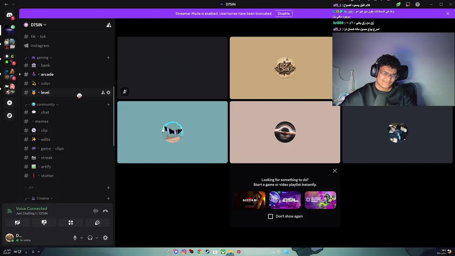
Task: Add a channel to the community category
Action: point(108,105)
